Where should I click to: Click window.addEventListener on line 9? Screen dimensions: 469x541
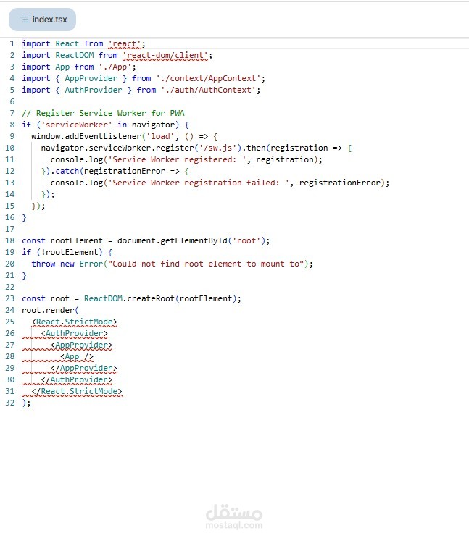[86, 136]
